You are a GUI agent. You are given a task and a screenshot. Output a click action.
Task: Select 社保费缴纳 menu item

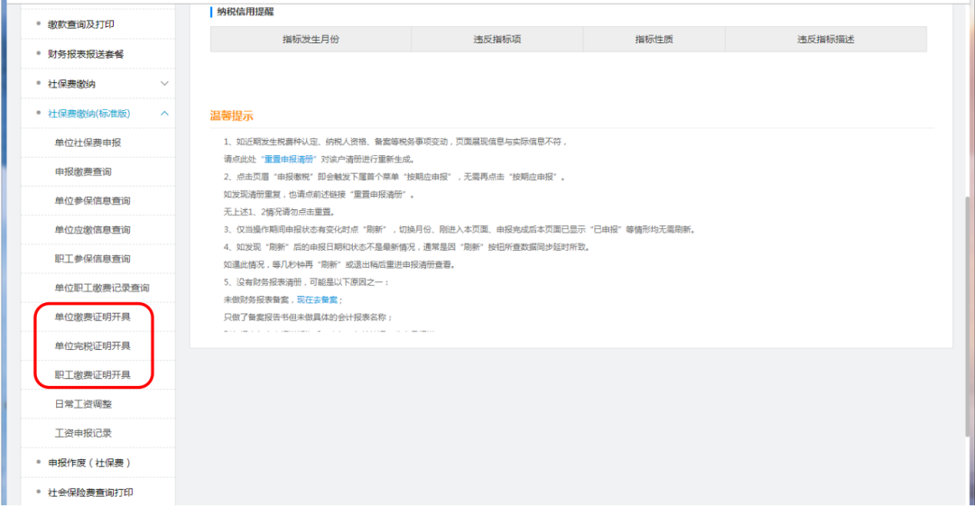click(71, 84)
